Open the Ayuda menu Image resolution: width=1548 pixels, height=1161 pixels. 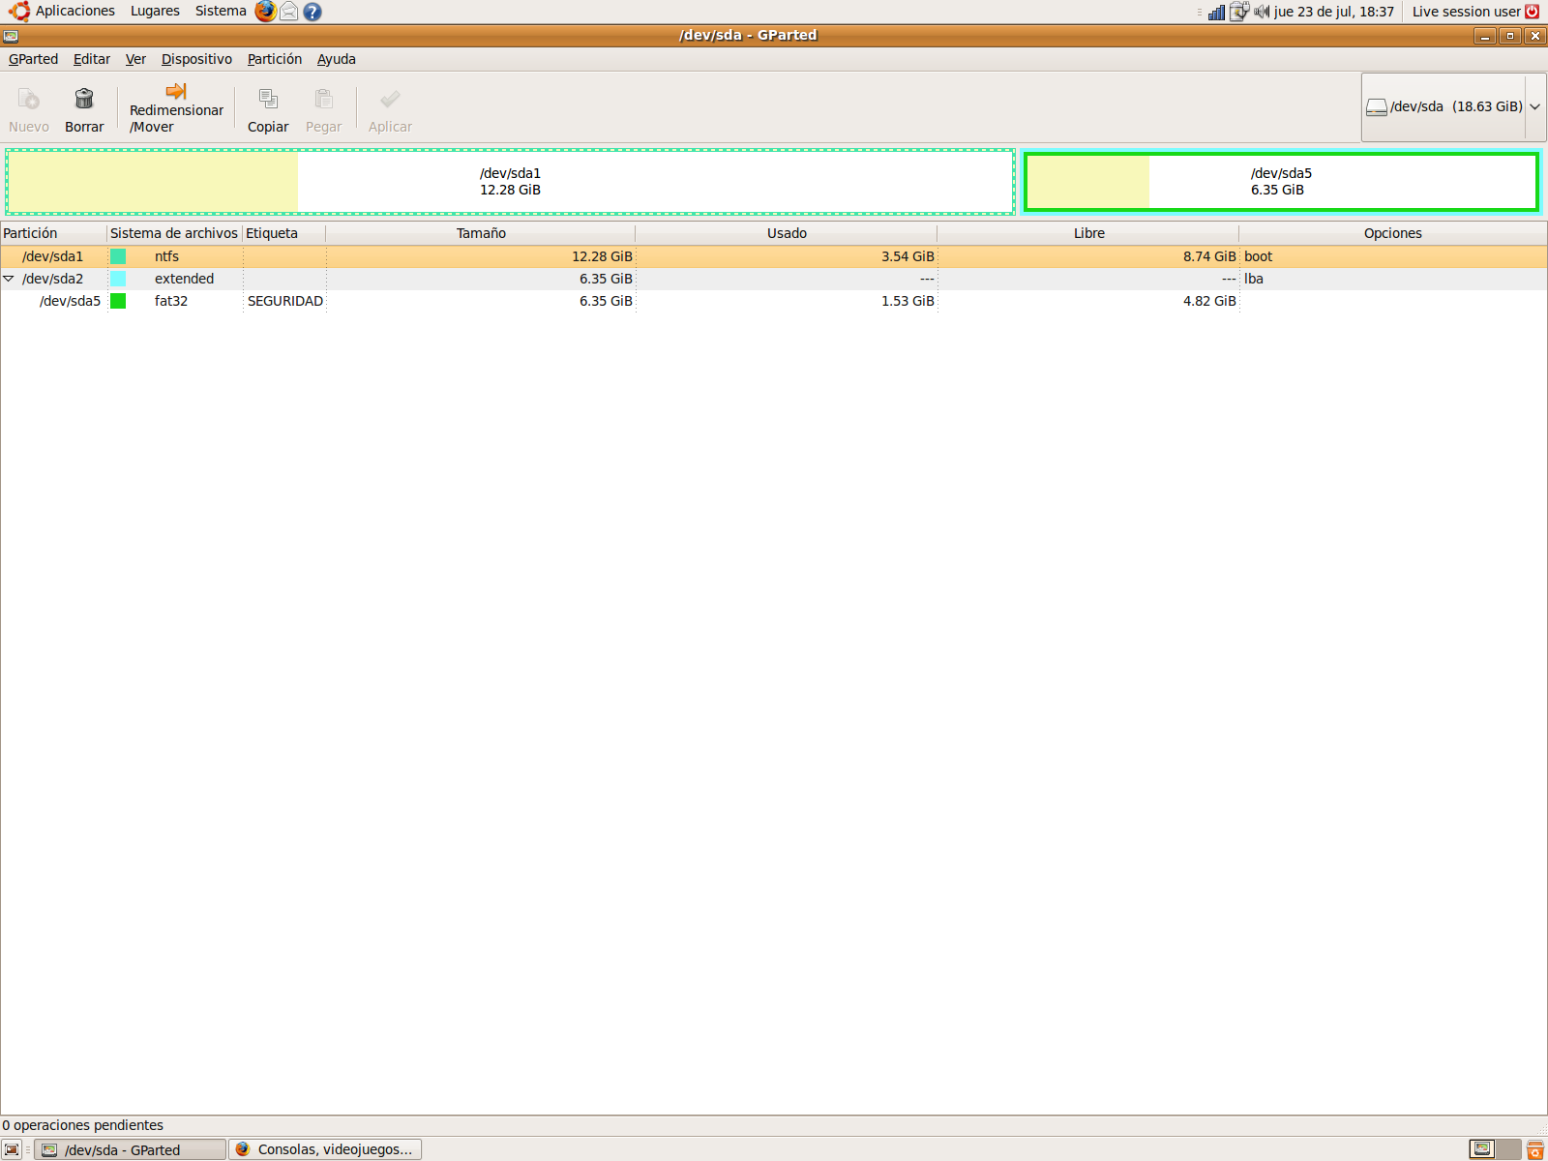(x=337, y=59)
